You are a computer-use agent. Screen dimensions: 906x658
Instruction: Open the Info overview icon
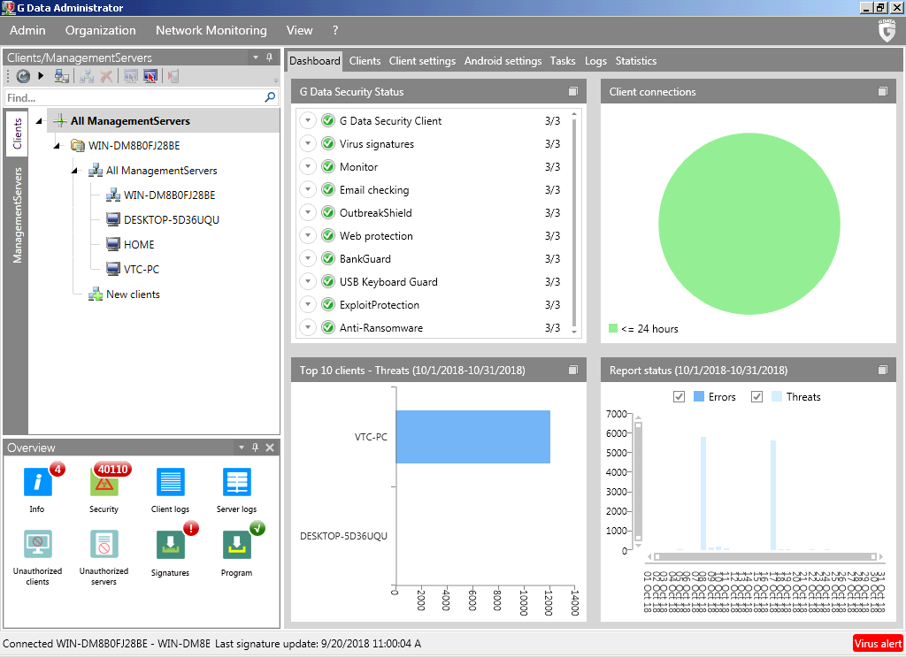pos(37,484)
